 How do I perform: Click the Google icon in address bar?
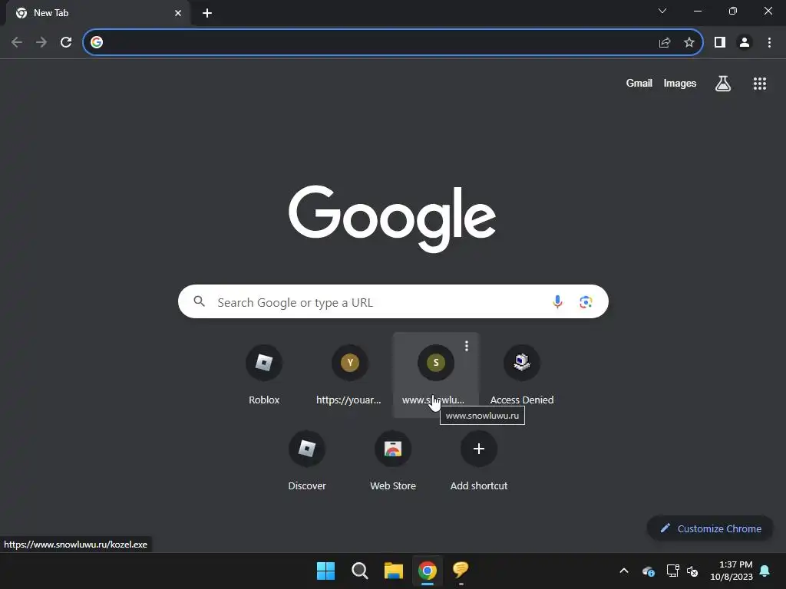97,43
